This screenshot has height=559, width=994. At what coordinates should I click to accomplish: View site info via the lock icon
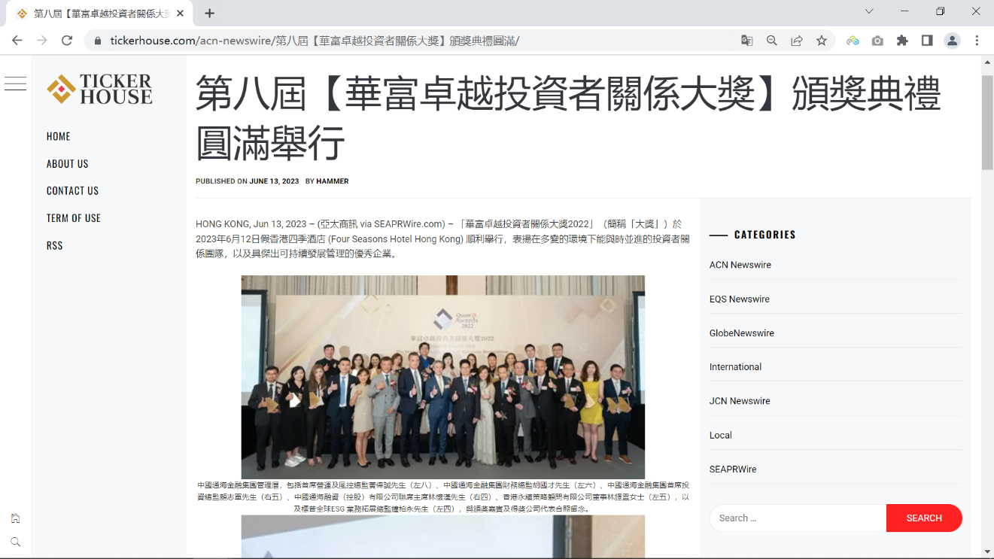coord(97,41)
